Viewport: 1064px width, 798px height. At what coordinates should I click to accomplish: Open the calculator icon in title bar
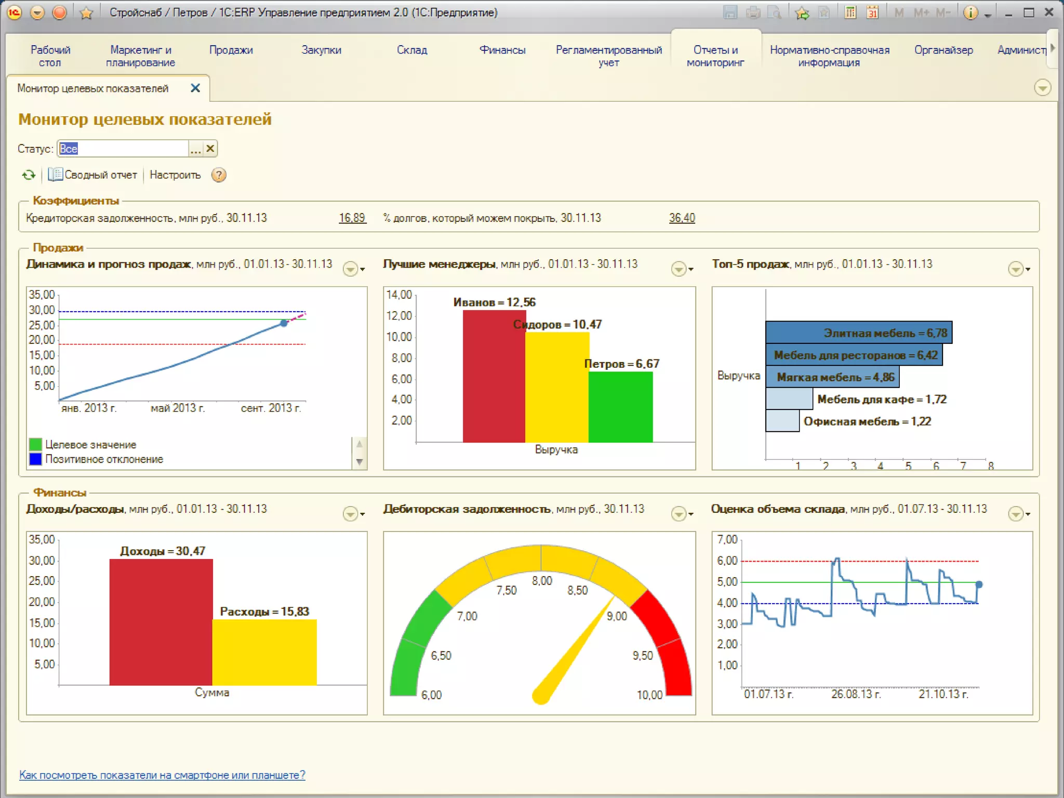(850, 12)
